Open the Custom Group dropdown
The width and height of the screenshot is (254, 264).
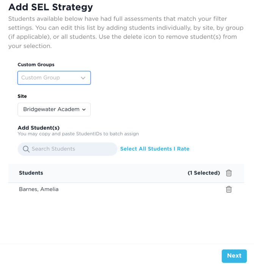[54, 78]
